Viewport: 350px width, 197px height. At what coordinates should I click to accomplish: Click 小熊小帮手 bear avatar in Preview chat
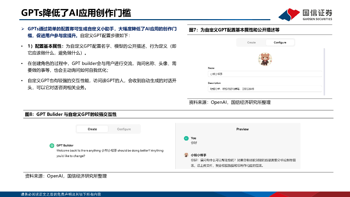(x=186, y=155)
